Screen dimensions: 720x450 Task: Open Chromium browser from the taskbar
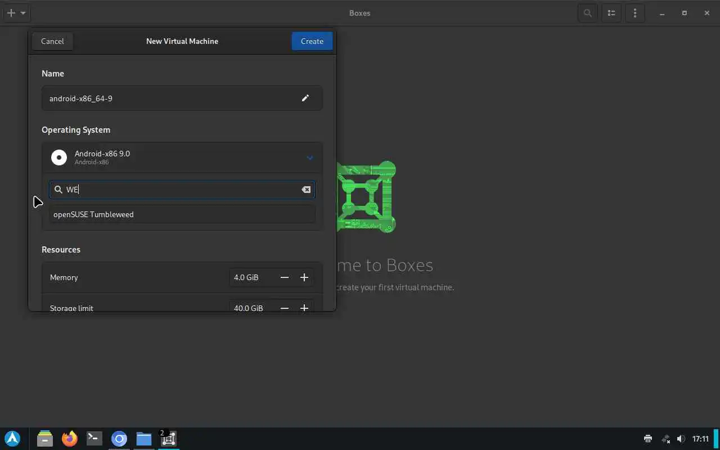(x=119, y=438)
